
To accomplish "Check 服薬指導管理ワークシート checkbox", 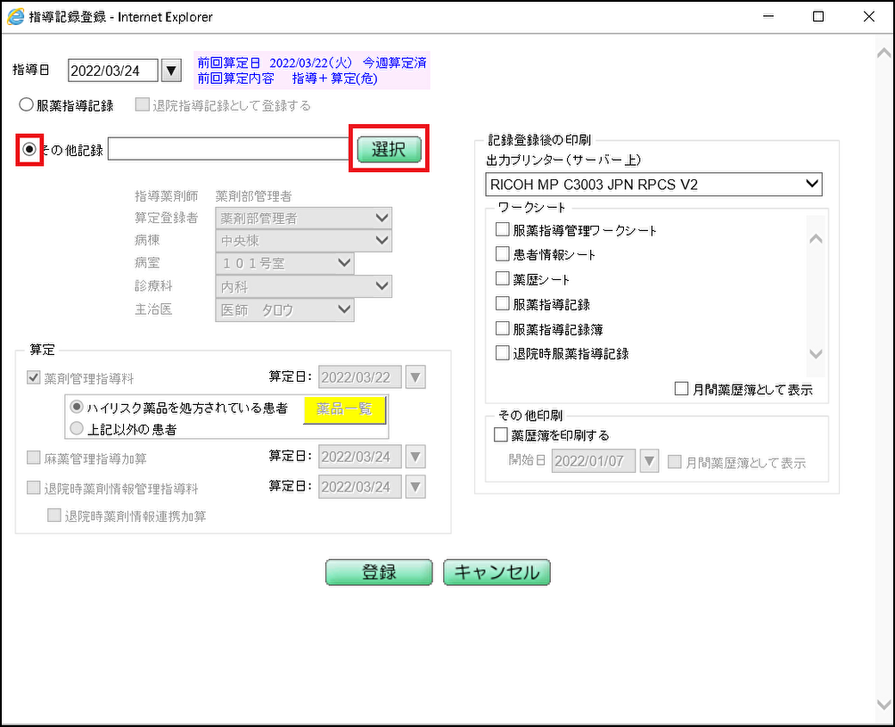I will point(502,230).
